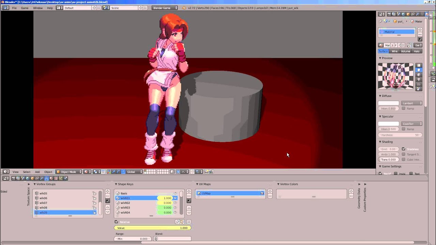Click the specular color swatch
Viewport: 436px width, 245px height.
(x=389, y=124)
